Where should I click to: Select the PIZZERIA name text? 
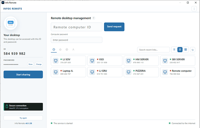(x=140, y=71)
